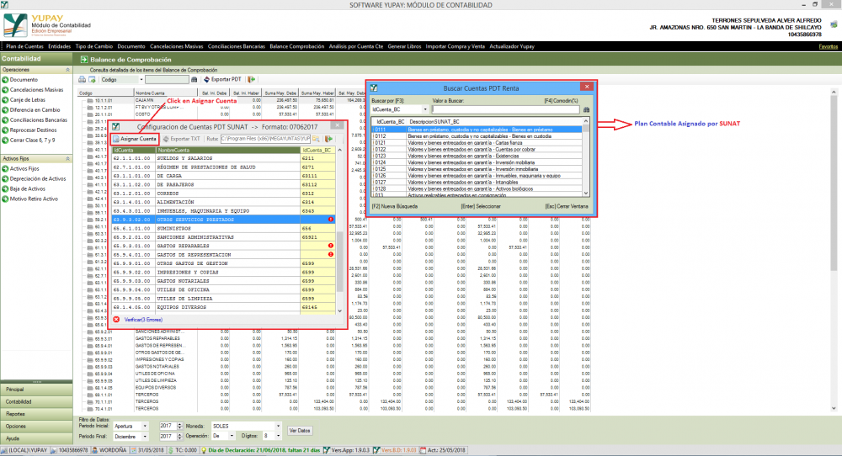Switch to Principal bottom sidebar tab

pos(36,390)
